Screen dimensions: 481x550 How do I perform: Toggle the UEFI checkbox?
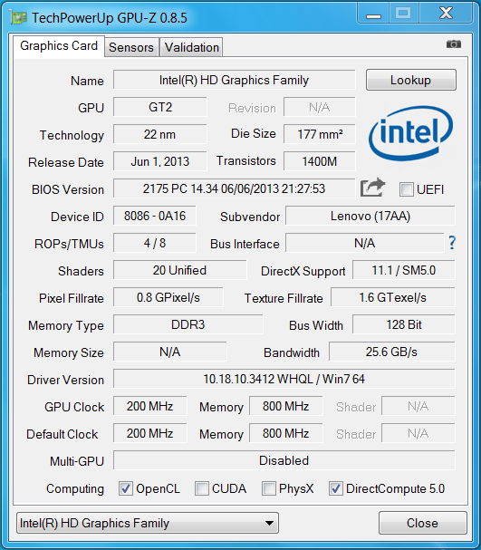click(407, 189)
